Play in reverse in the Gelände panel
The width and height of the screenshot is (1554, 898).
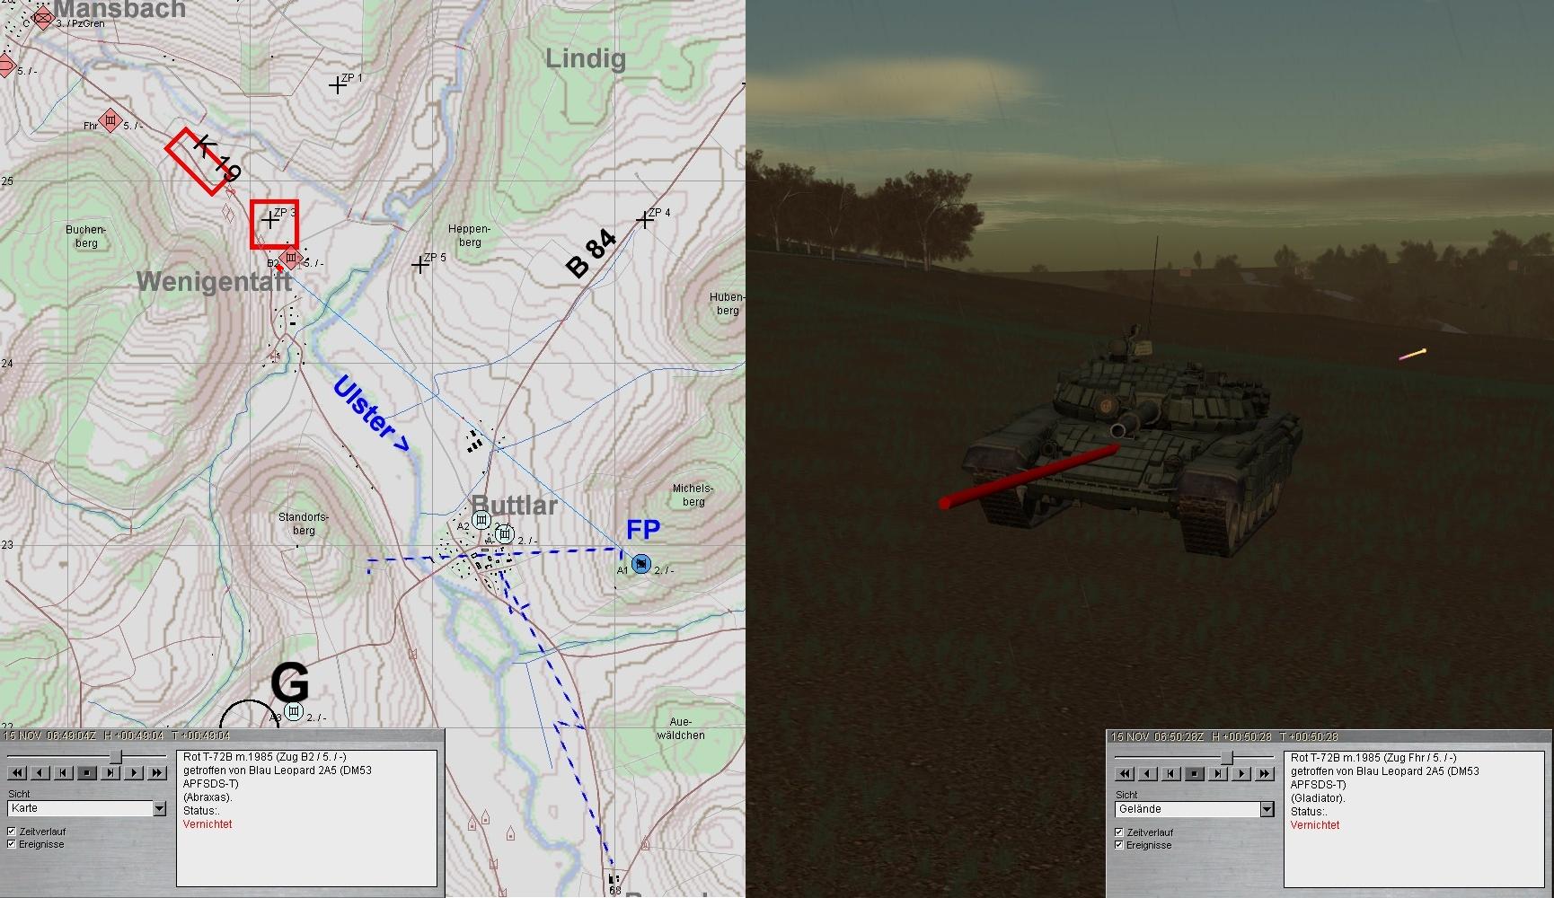[1148, 773]
